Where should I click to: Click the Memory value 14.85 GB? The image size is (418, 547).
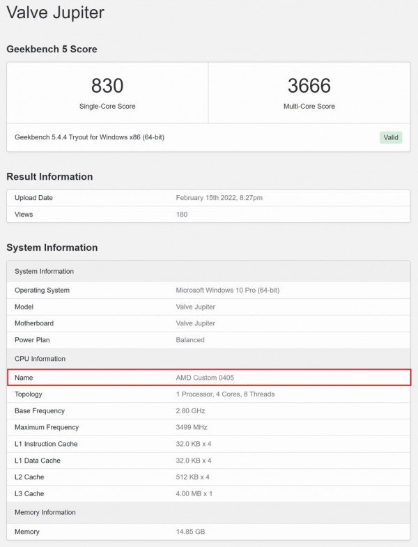[x=190, y=532]
